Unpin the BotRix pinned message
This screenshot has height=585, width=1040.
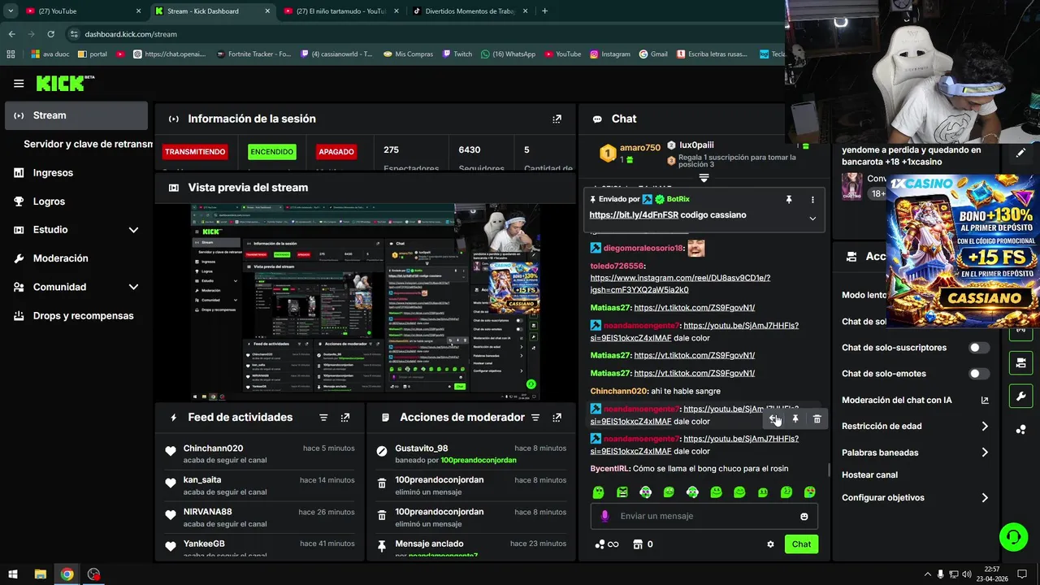[788, 199]
